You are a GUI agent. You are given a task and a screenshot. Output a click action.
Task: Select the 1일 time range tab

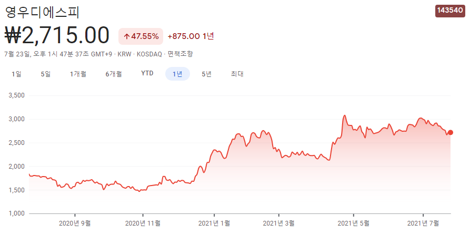point(16,74)
